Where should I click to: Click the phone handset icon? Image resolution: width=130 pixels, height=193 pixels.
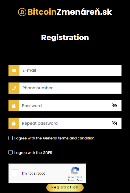tap(14, 88)
